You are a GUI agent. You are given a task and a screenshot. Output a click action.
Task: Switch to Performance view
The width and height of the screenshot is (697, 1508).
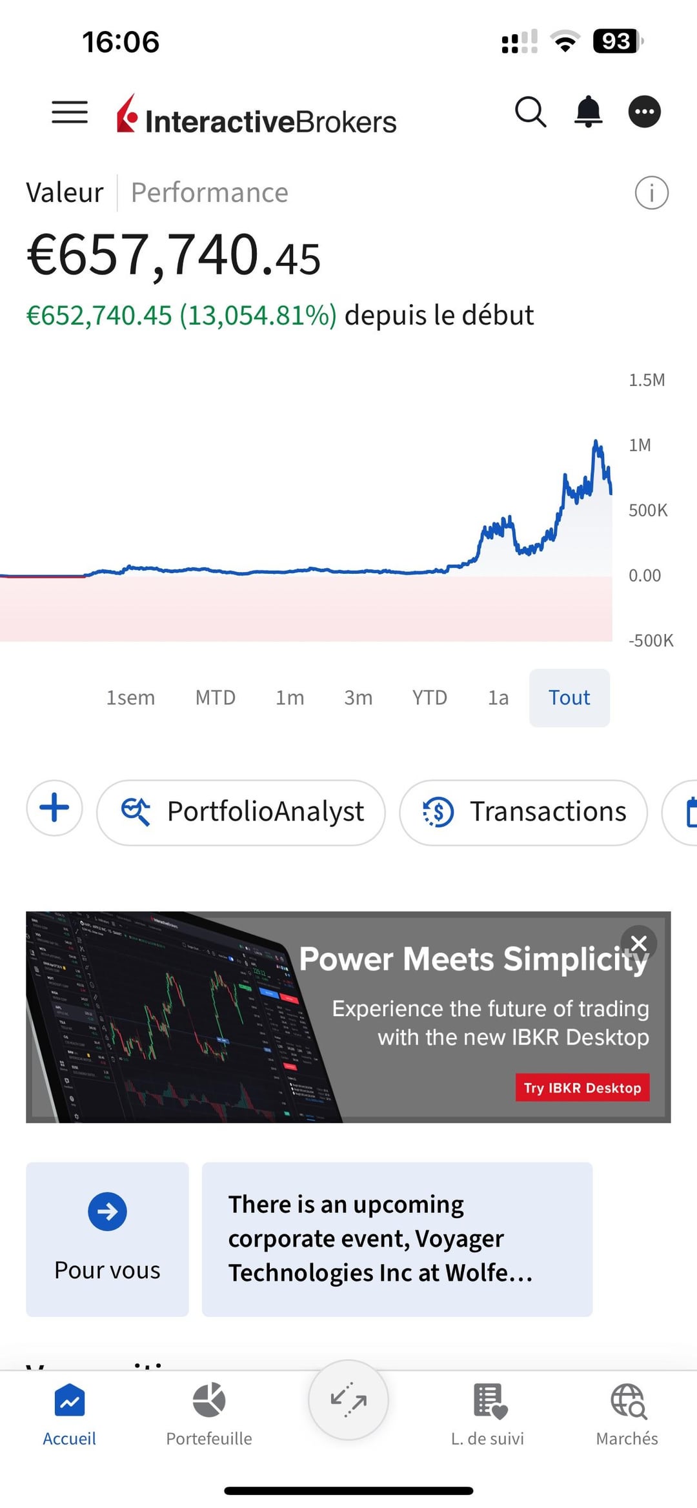coord(210,193)
